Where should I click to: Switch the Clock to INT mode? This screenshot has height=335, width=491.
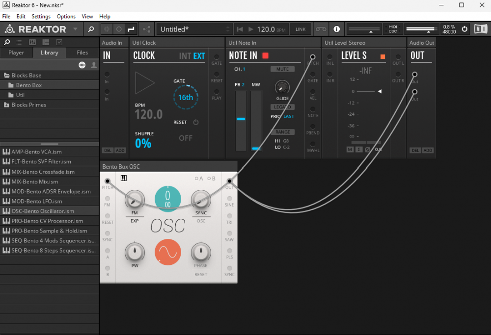pyautogui.click(x=185, y=56)
